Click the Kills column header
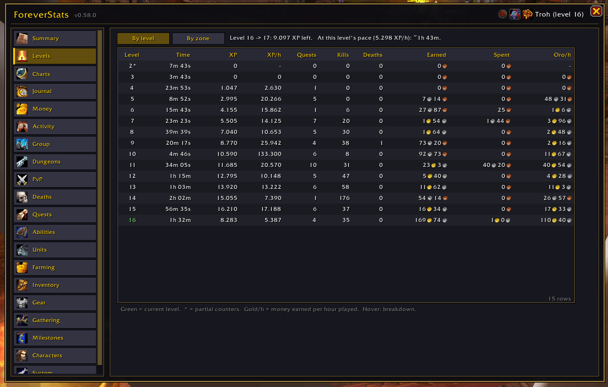This screenshot has height=387, width=608. [343, 55]
